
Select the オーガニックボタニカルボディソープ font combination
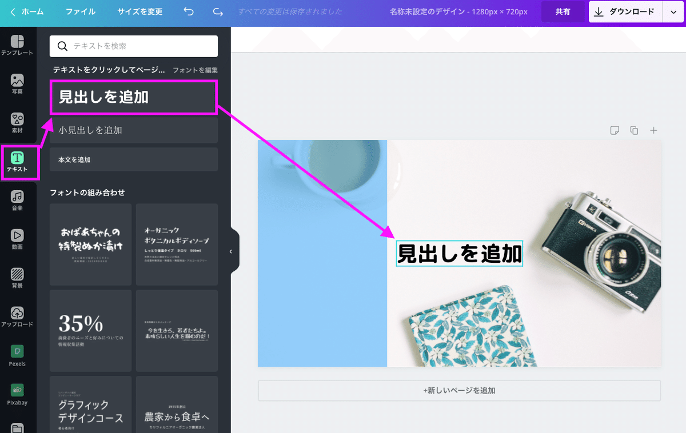(x=177, y=244)
